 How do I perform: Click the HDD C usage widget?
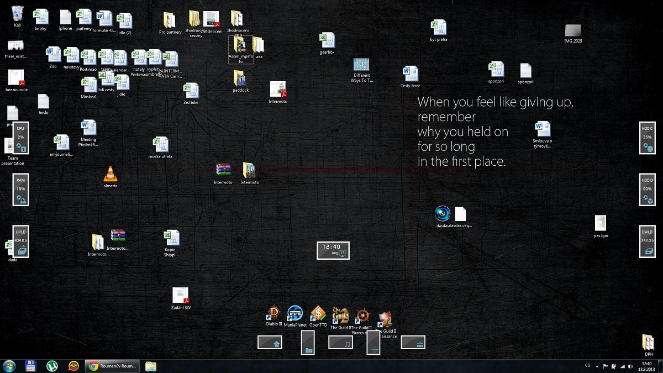(647, 138)
